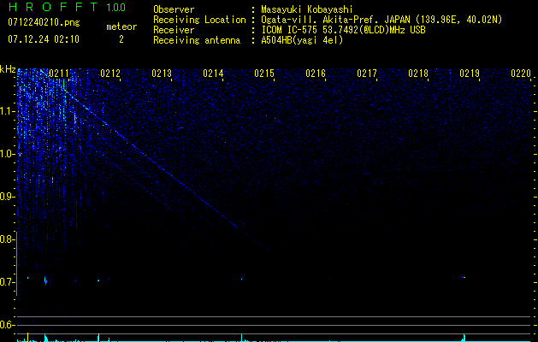Image resolution: width=538 pixels, height=342 pixels.
Task: Click the HROFFT 1.0.0 title text
Action: click(67, 7)
